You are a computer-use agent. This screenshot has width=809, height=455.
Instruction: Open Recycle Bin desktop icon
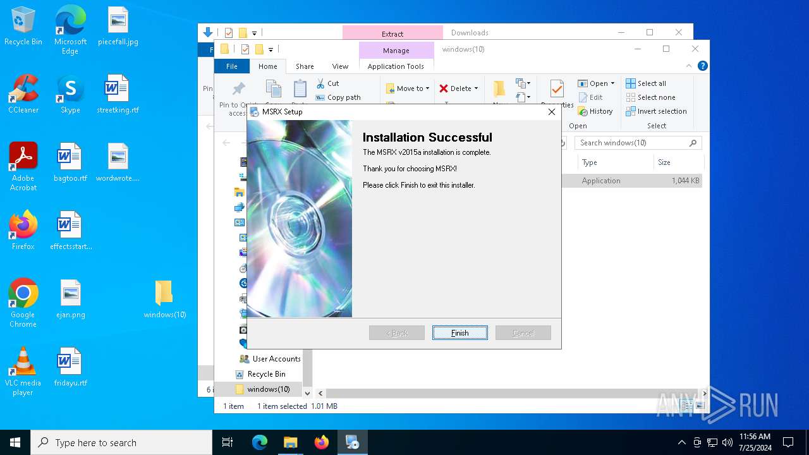(x=23, y=27)
